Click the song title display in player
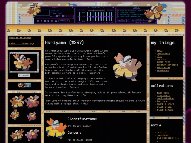Image resolution: width=191 pixels, height=143 pixels. click(x=62, y=11)
